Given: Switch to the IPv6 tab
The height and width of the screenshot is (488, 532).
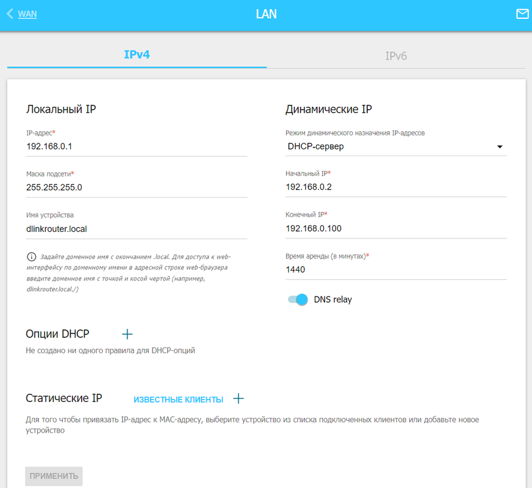Looking at the screenshot, I should 396,56.
